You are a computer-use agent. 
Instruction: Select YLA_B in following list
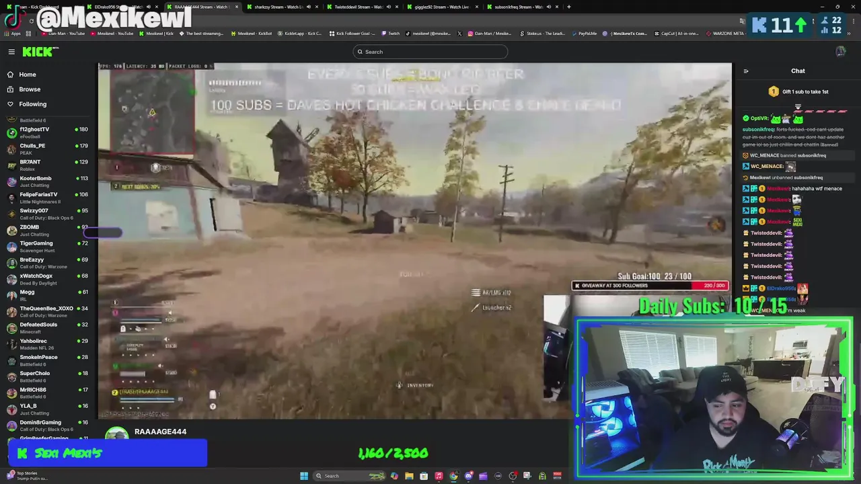[48, 409]
